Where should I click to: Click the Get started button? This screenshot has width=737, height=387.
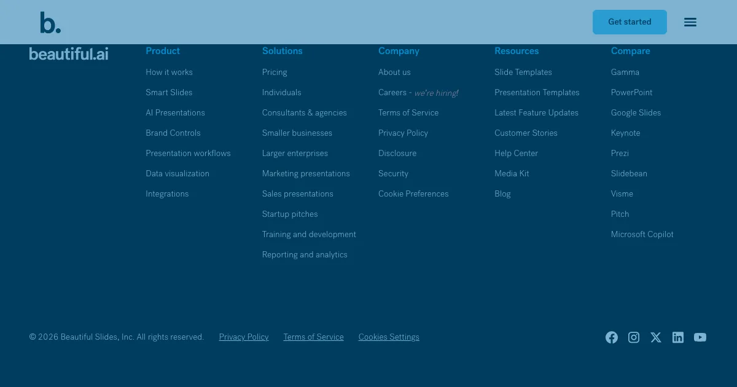click(x=630, y=22)
